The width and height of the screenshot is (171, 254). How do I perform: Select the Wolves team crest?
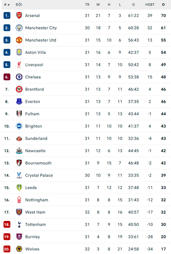pos(19,249)
